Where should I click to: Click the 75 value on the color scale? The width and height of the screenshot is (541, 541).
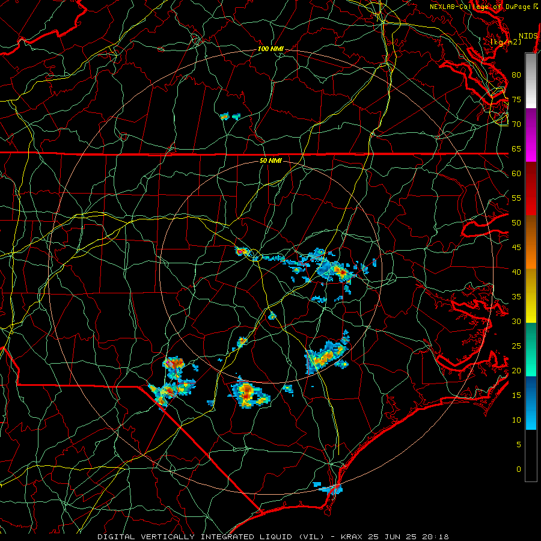(x=516, y=99)
